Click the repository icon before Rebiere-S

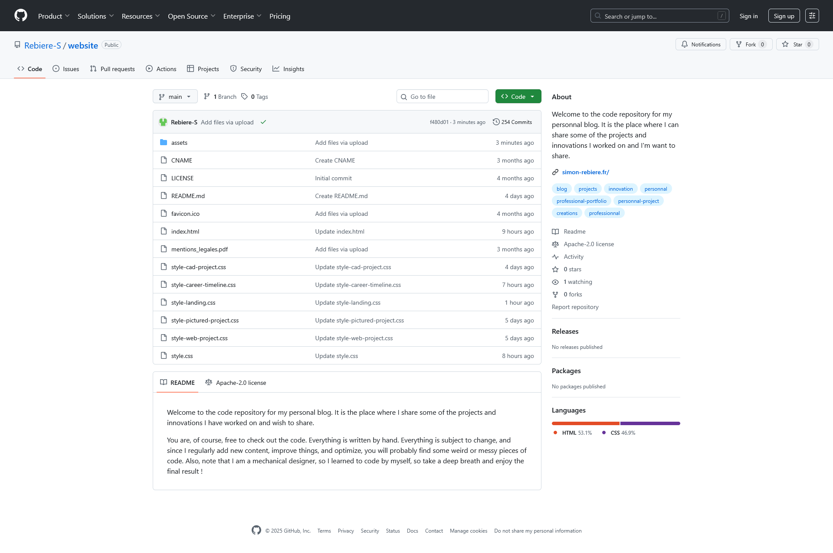pyautogui.click(x=17, y=45)
